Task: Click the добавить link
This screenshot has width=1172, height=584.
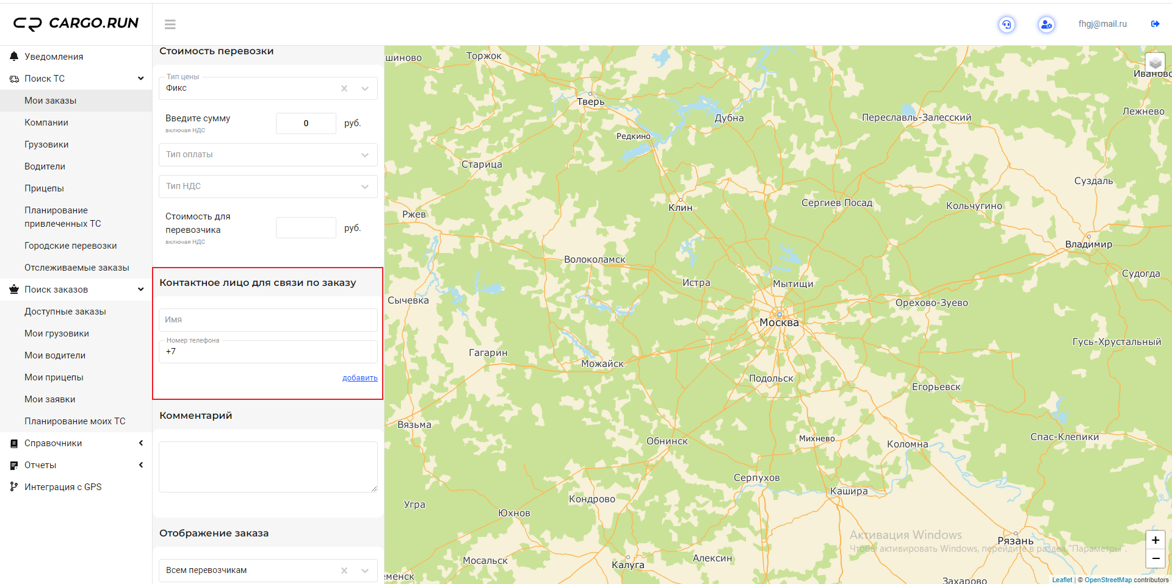Action: [x=360, y=378]
